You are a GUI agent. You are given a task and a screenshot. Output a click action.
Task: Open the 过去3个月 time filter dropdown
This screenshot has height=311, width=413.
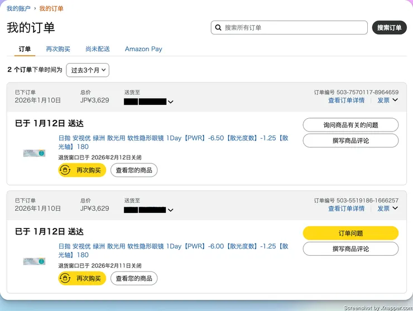coord(88,70)
